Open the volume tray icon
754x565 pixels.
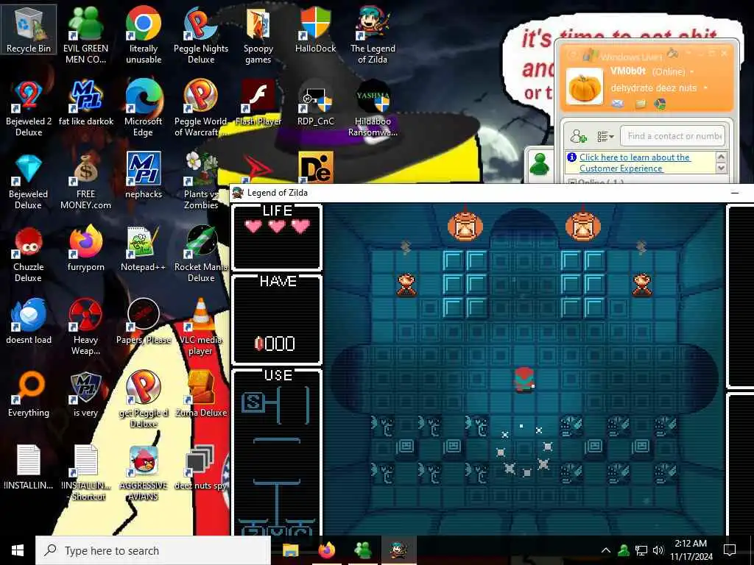click(658, 550)
